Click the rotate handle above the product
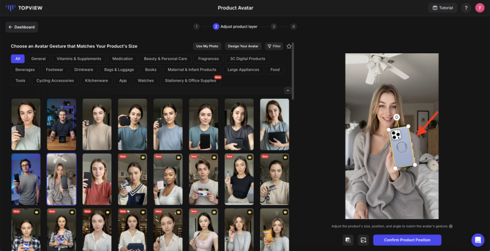 tap(396, 117)
